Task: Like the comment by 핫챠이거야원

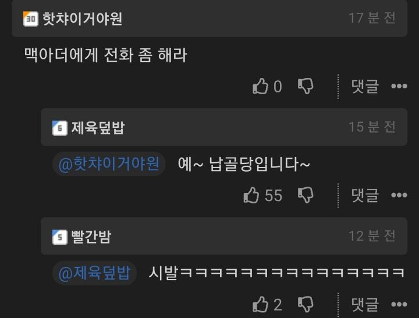Action: coord(260,86)
